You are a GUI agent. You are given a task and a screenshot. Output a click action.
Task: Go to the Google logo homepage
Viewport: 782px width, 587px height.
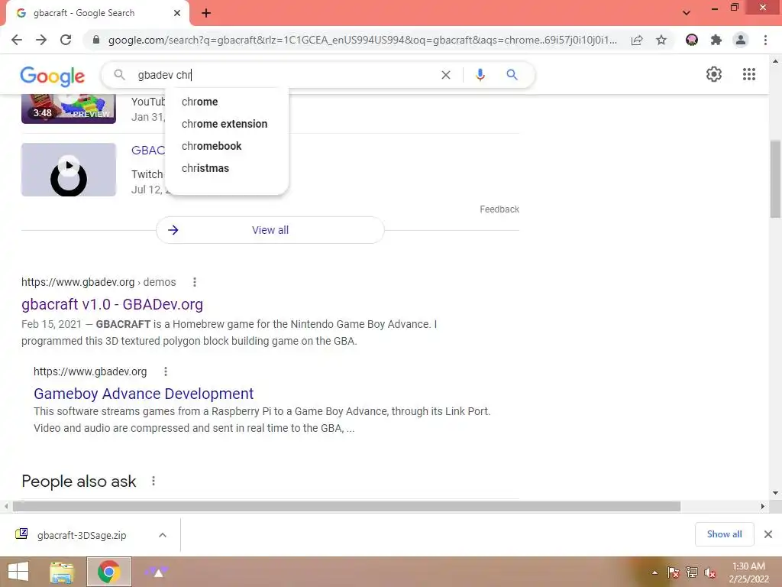[x=53, y=76]
